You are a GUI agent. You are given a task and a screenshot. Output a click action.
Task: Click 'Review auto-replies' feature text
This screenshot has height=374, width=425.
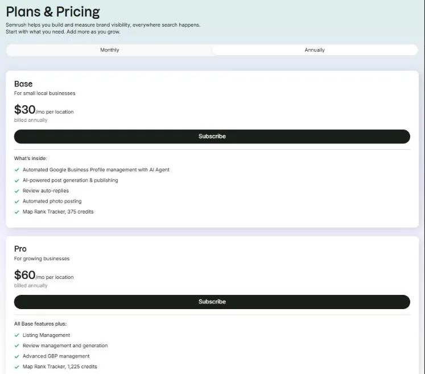click(46, 191)
